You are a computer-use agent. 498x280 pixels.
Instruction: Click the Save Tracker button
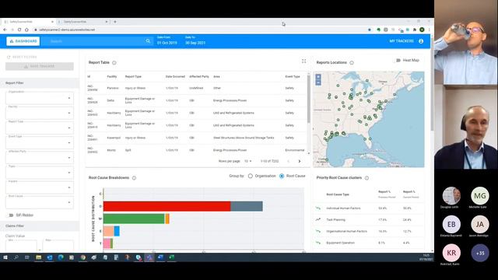pos(40,66)
